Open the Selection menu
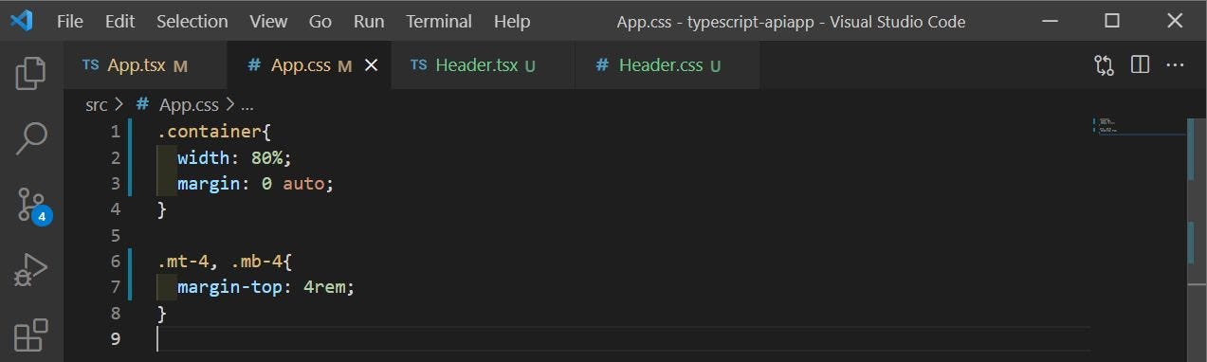This screenshot has height=362, width=1207. click(192, 21)
